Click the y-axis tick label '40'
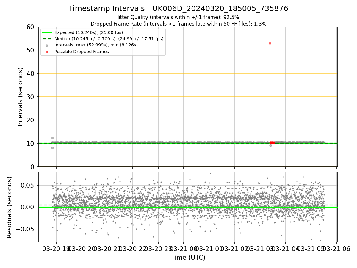 click(x=31, y=74)
